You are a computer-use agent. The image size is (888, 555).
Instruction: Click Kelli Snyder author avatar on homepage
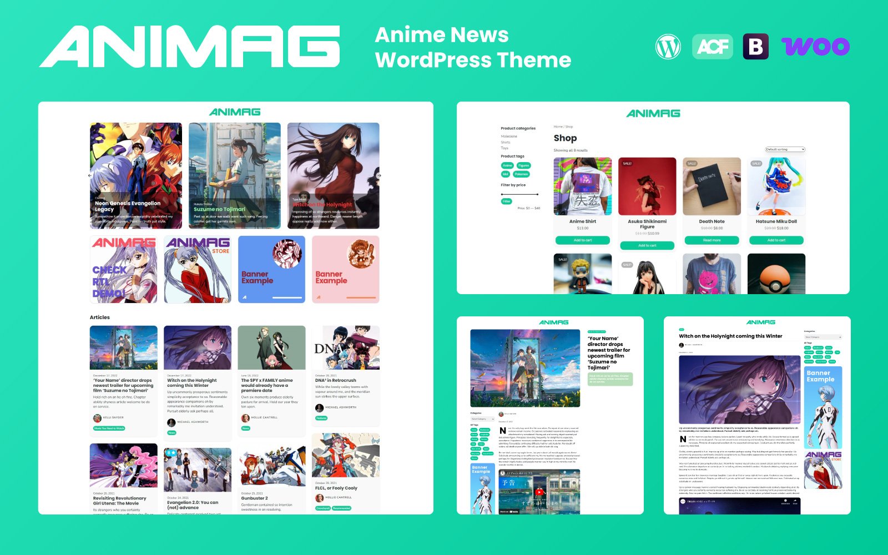(97, 418)
